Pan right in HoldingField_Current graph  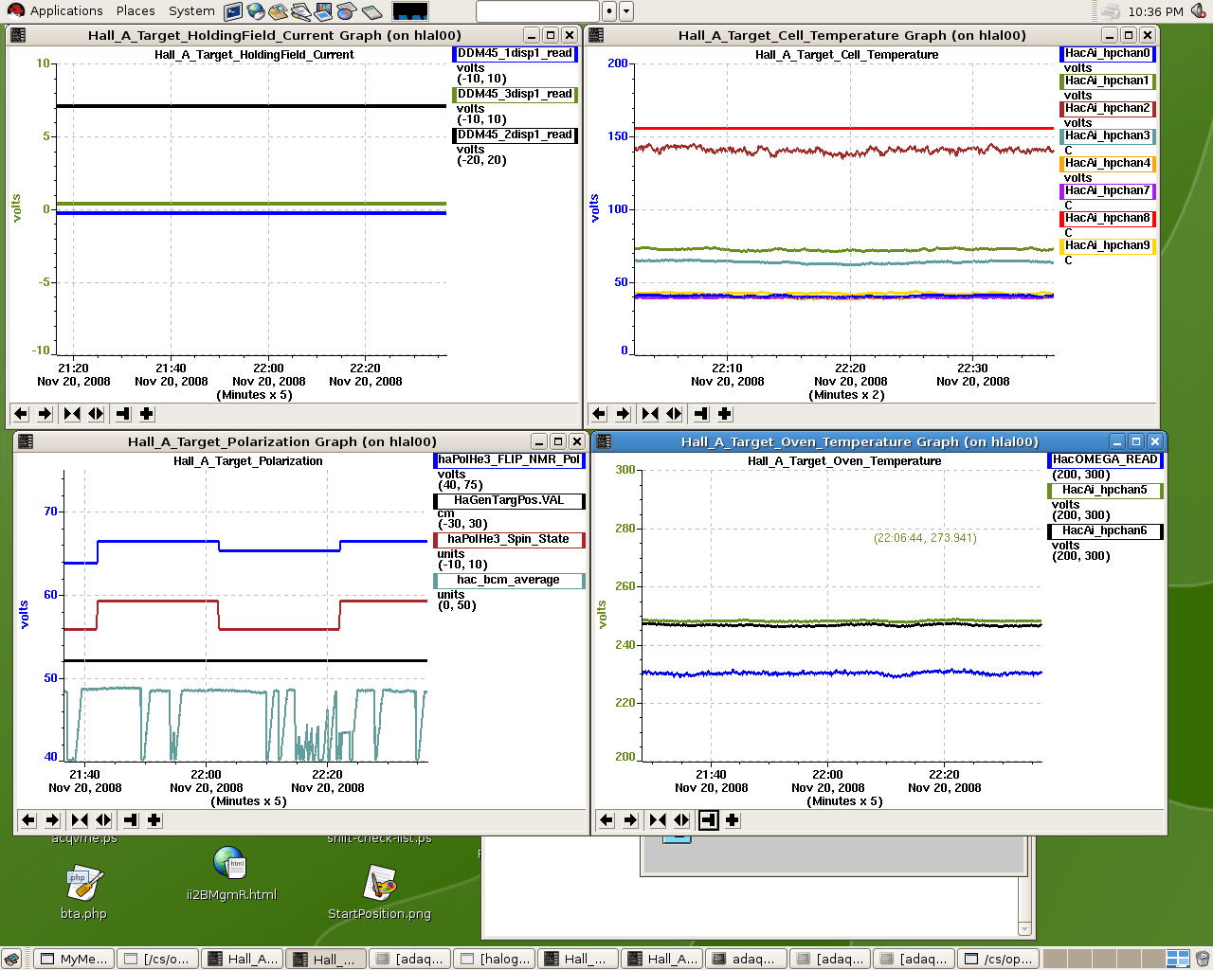point(45,414)
